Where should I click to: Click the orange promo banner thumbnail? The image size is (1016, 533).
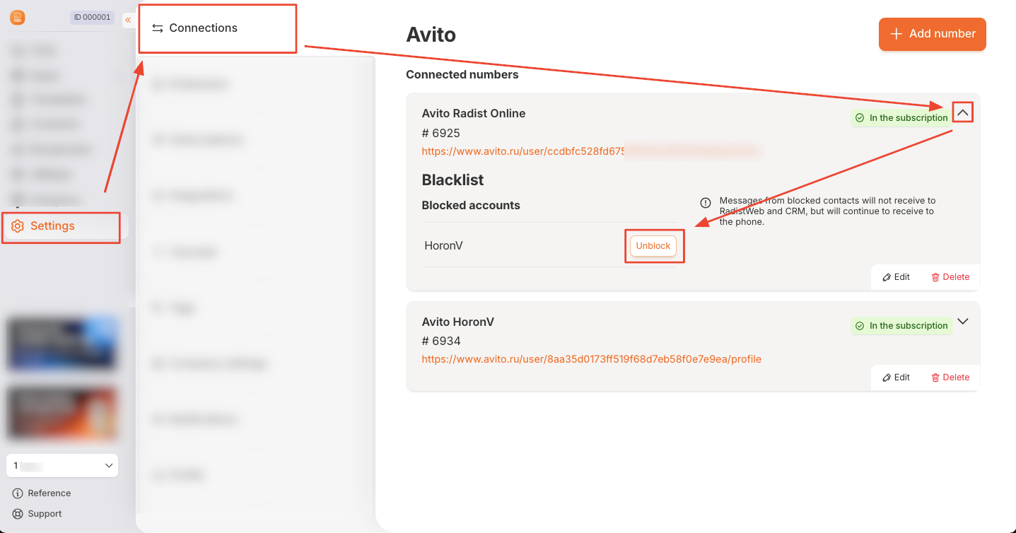62,413
